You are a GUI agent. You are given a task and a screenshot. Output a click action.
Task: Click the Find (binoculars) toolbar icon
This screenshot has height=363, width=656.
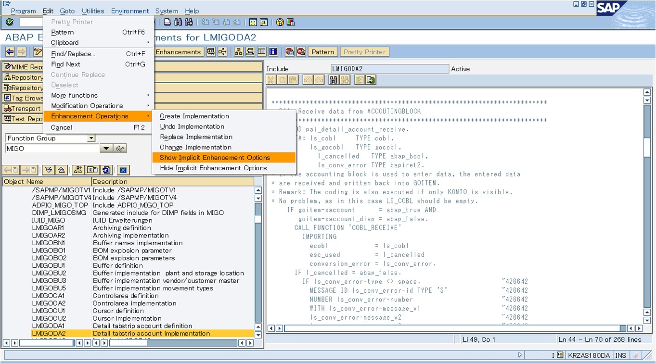click(x=178, y=22)
